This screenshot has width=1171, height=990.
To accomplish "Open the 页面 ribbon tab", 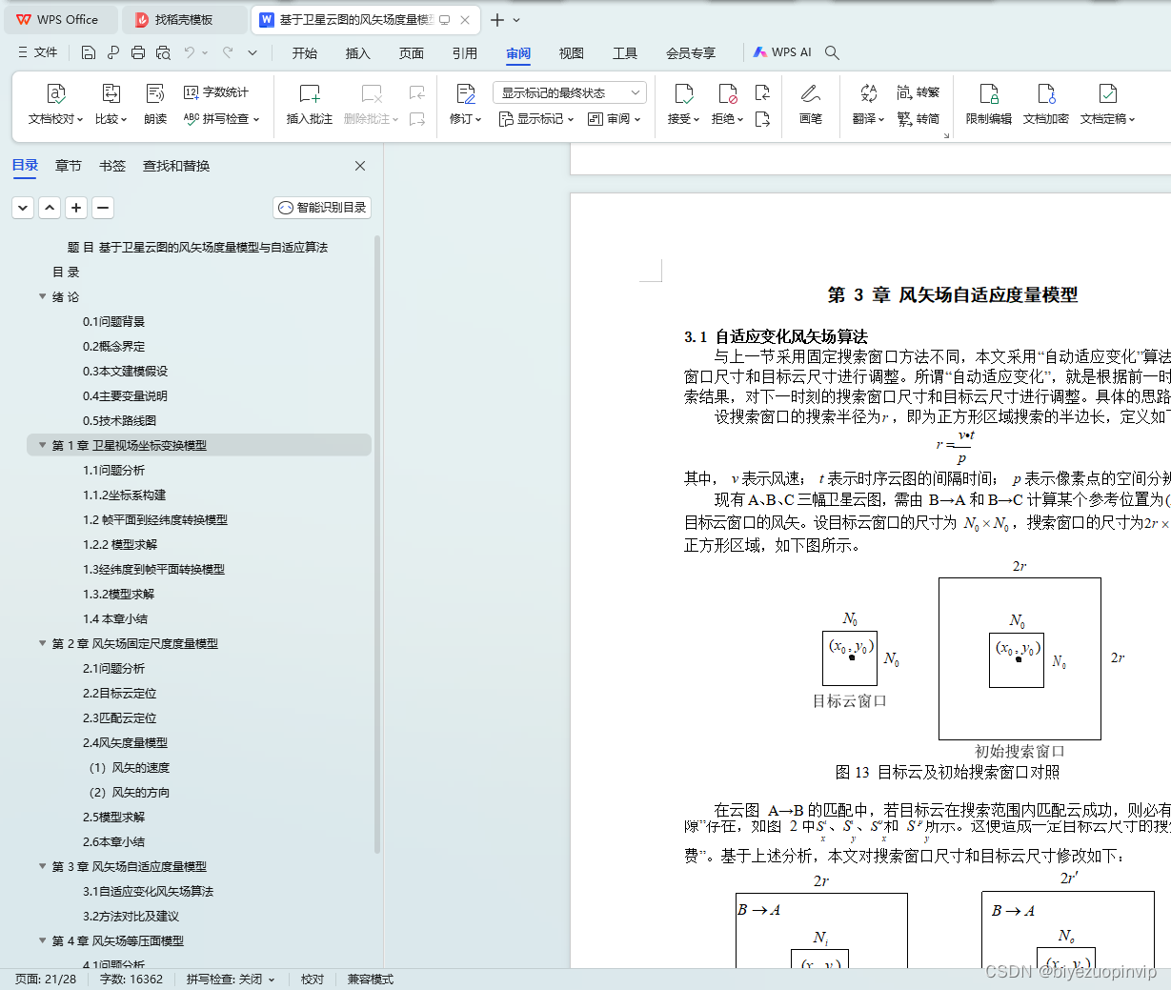I will (x=412, y=52).
